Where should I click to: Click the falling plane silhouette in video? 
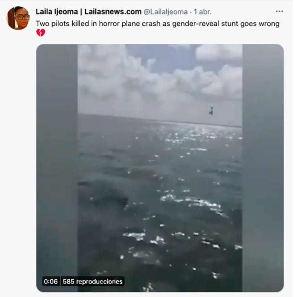[x=211, y=111]
